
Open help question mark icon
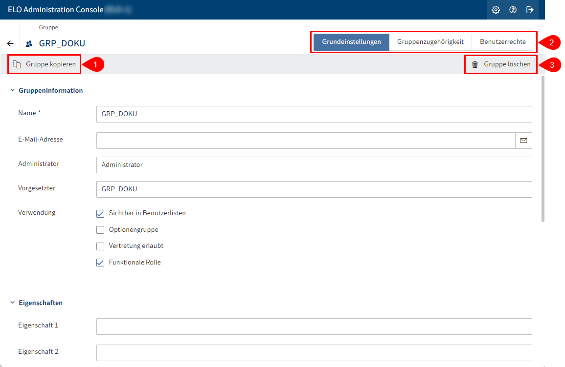pos(513,10)
